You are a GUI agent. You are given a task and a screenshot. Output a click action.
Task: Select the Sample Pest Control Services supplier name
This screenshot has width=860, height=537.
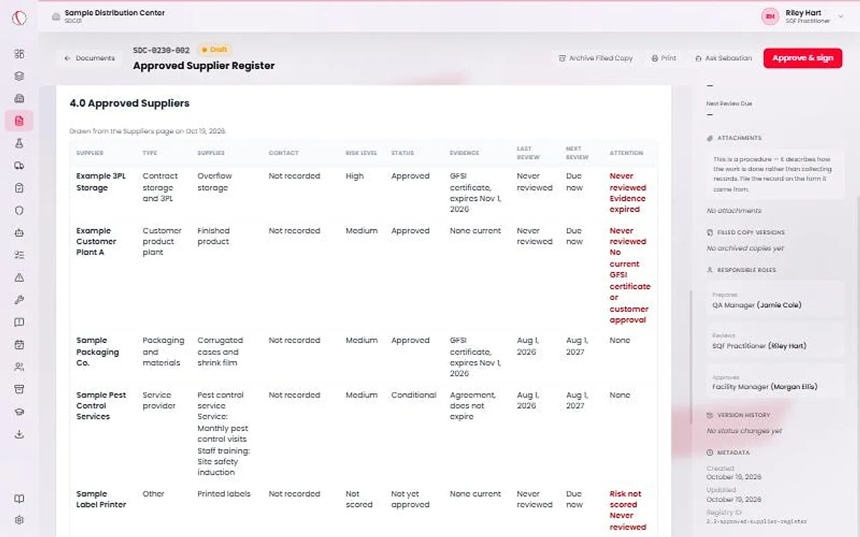(101, 406)
